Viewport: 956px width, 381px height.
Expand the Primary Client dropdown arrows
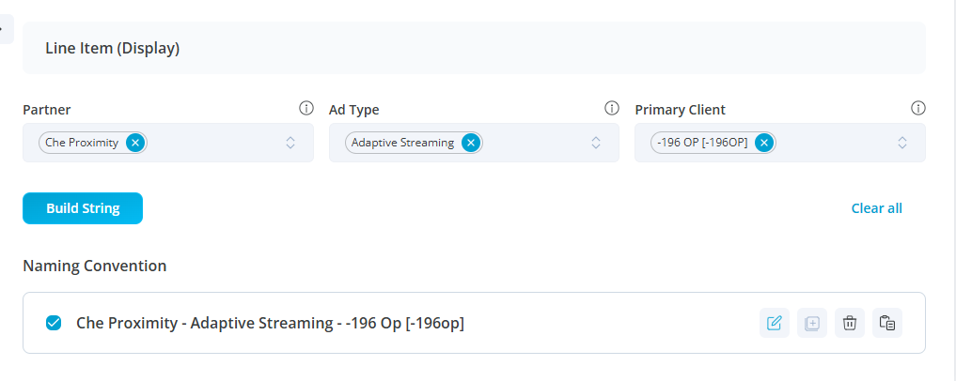click(x=902, y=143)
